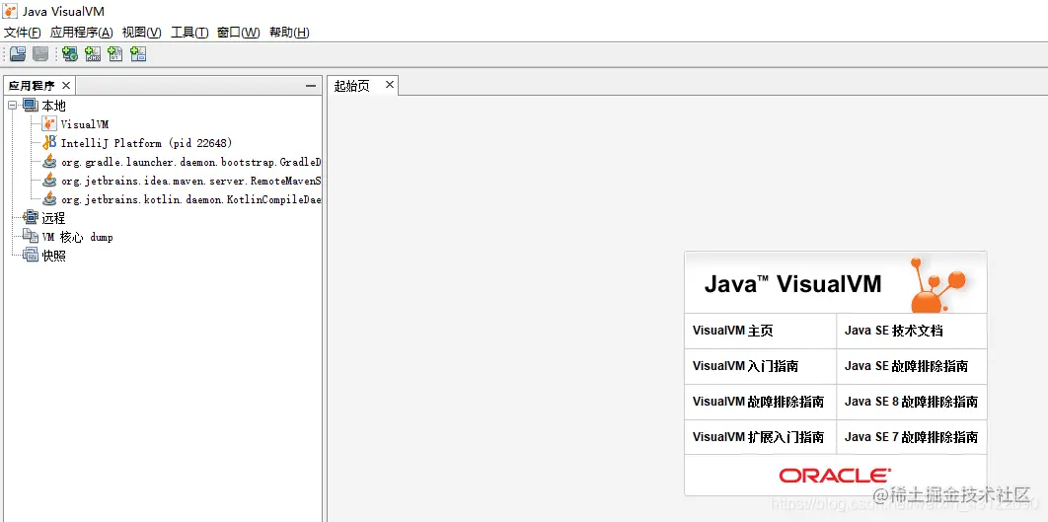Image resolution: width=1048 pixels, height=522 pixels.
Task: Open the 工具(T) menu
Action: pyautogui.click(x=189, y=33)
